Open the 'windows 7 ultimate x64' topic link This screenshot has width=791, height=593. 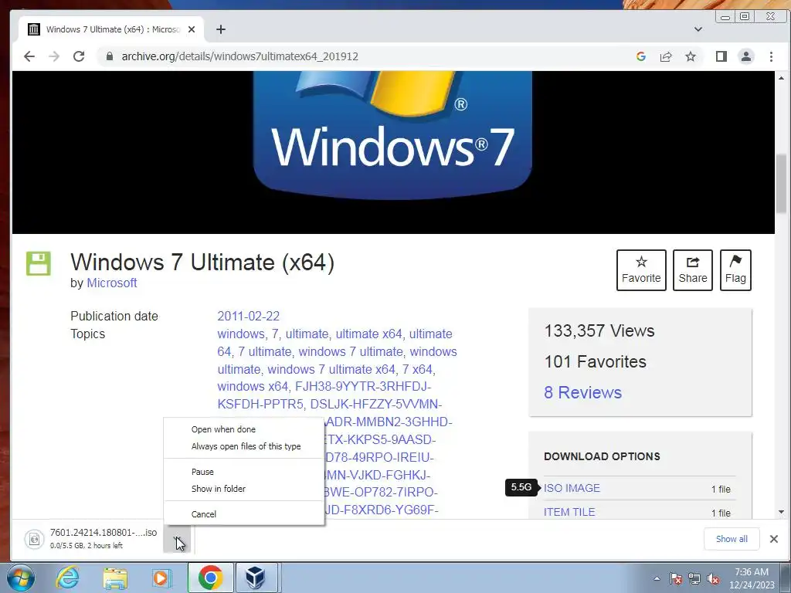331,369
